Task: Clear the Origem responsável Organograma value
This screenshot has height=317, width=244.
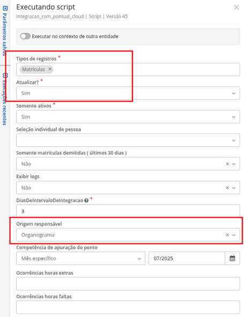Action: (227, 235)
